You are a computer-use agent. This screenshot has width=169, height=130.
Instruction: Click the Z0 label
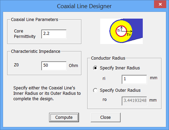(16, 65)
